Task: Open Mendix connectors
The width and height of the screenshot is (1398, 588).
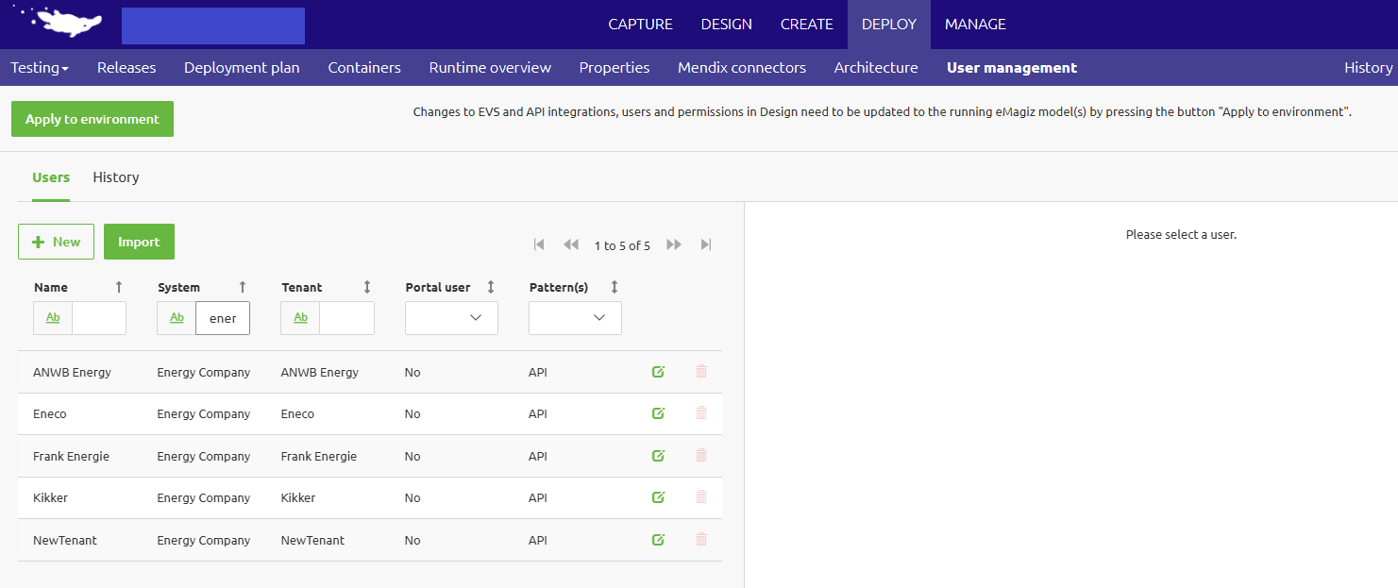Action: click(x=742, y=68)
